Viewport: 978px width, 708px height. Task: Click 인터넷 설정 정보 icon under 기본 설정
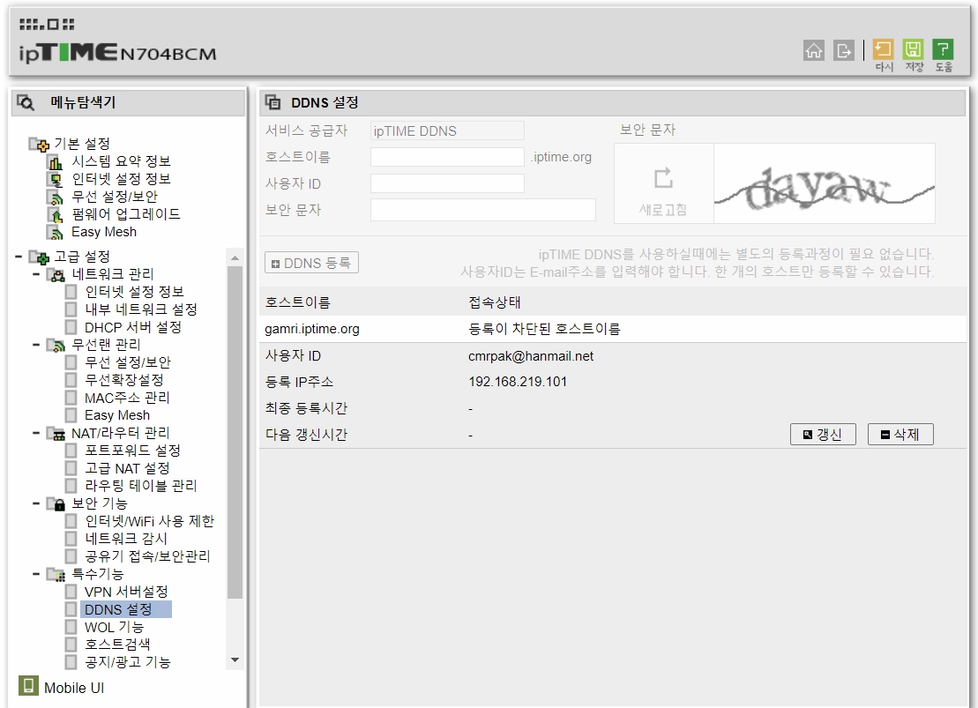[x=56, y=180]
